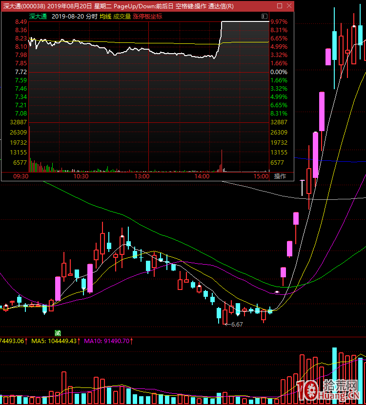Click the 13:00 time axis marker
This screenshot has width=366, height=405.
click(142, 176)
